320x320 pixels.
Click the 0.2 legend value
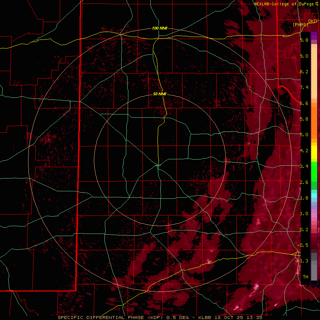(304, 230)
